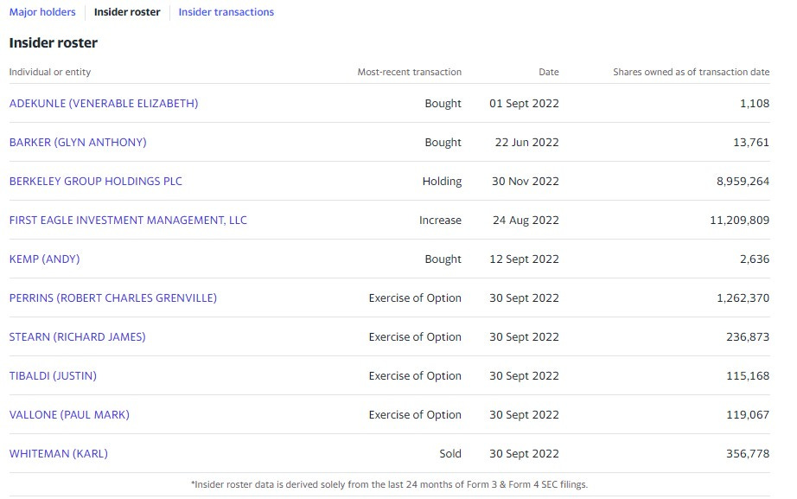This screenshot has width=797, height=499.
Task: Click the 'Individual or entity' column header
Action: click(x=50, y=72)
